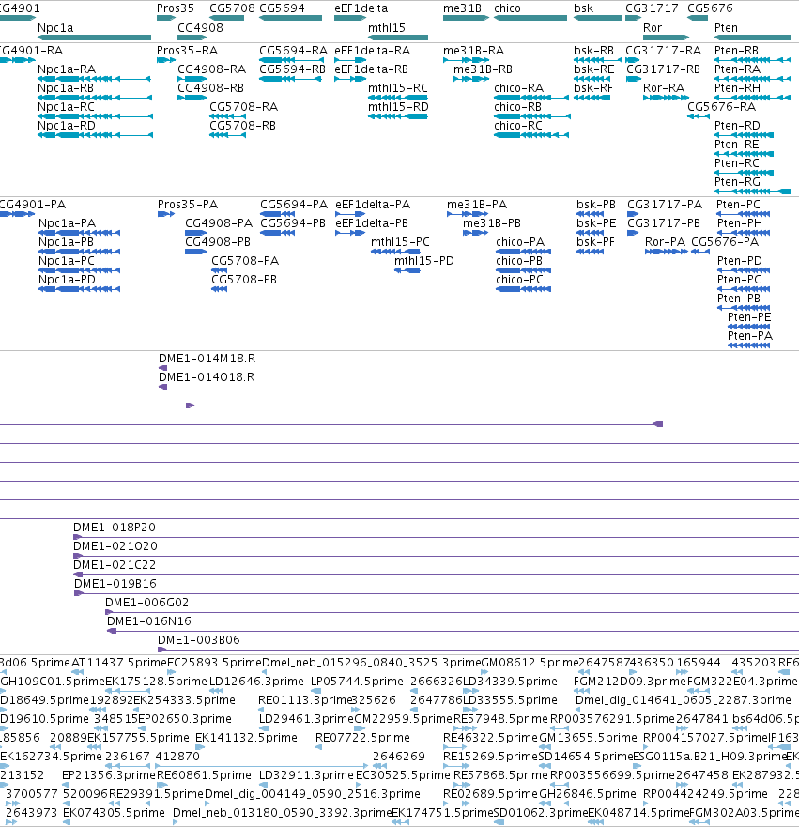This screenshot has height=827, width=799.
Task: Select protein eEF1delta-PA
Action: (x=350, y=214)
